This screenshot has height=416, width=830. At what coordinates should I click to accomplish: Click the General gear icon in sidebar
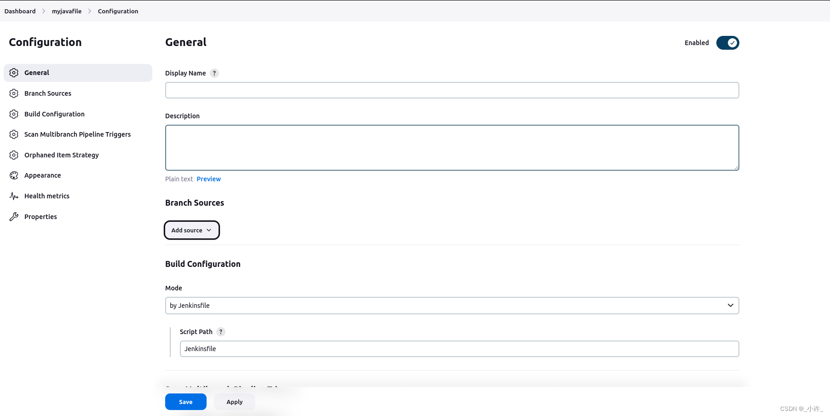(14, 73)
